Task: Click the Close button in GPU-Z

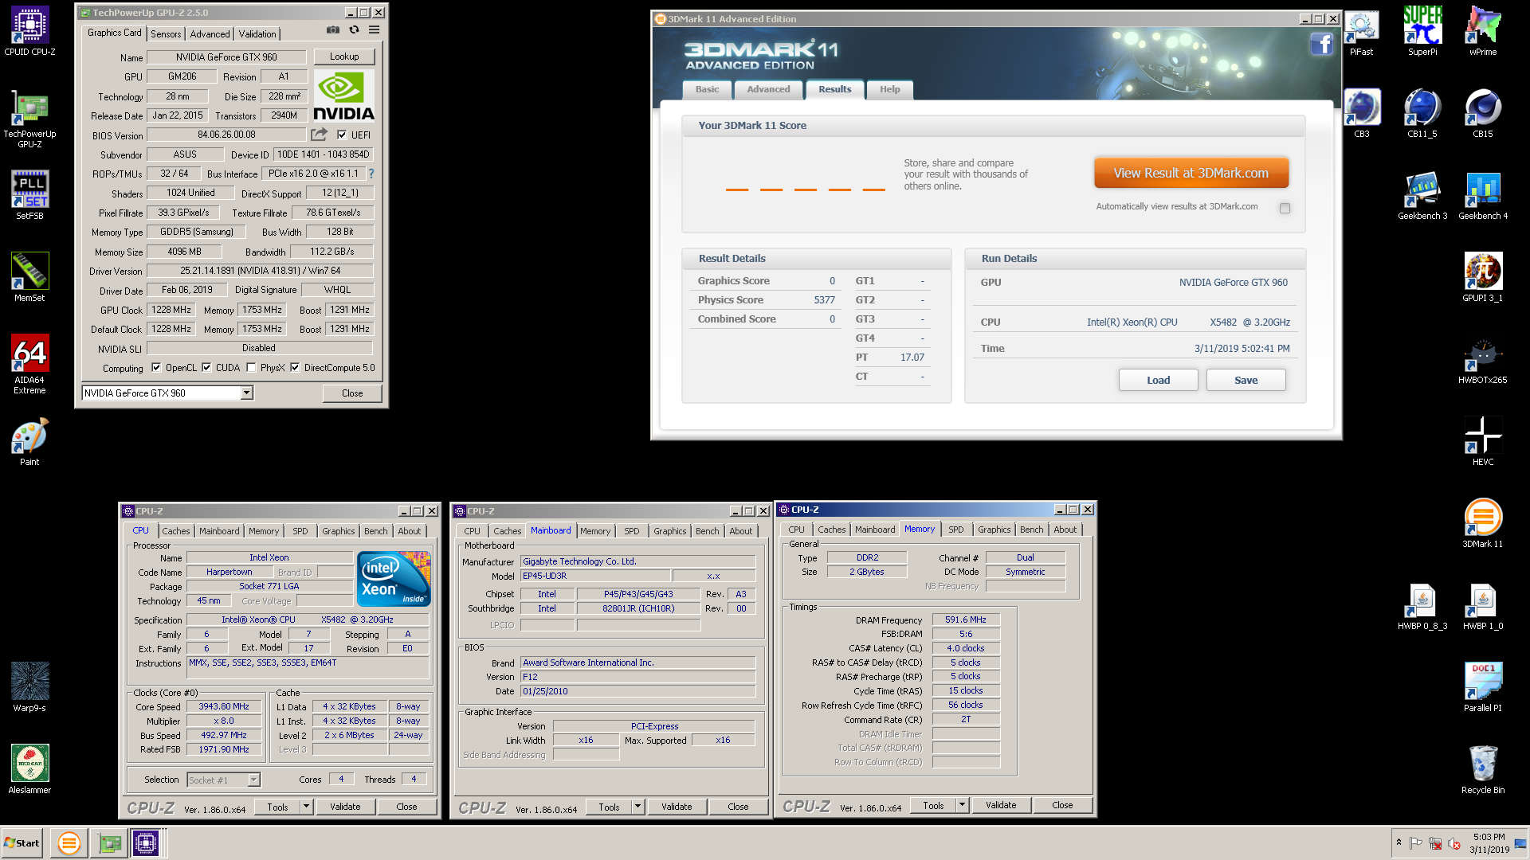Action: click(x=352, y=393)
